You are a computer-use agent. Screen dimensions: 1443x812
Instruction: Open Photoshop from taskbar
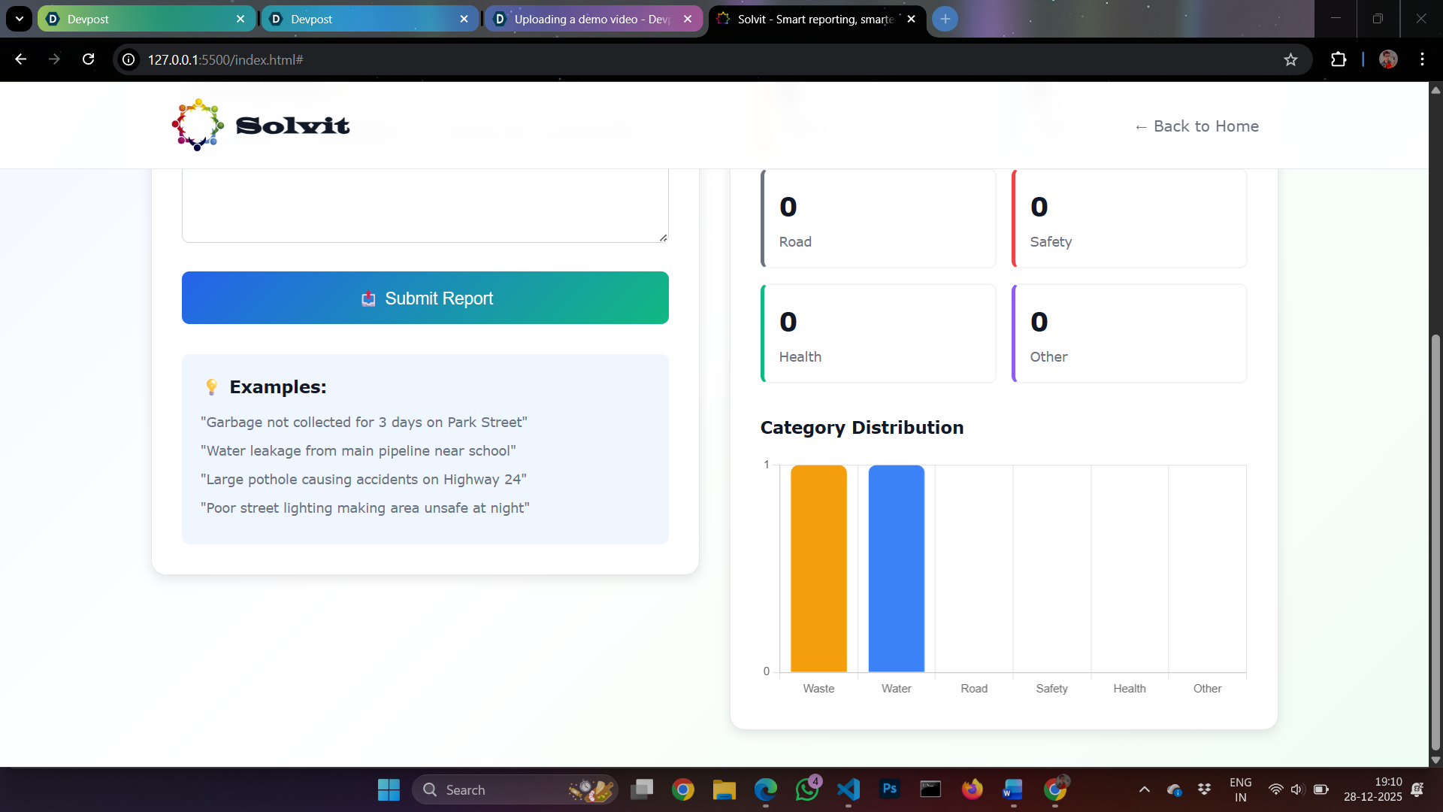tap(889, 789)
